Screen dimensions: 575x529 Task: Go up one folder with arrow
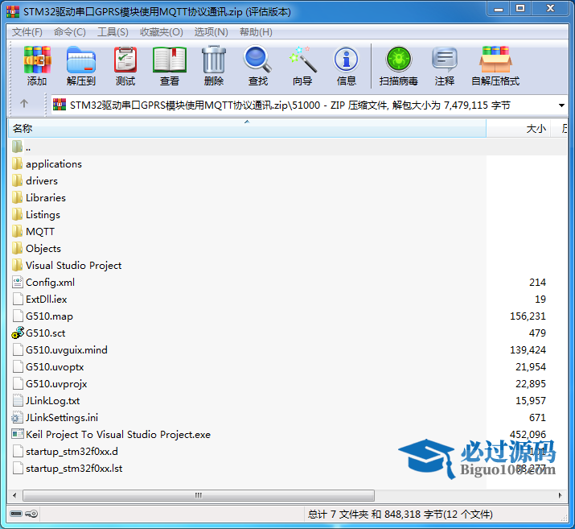[24, 104]
